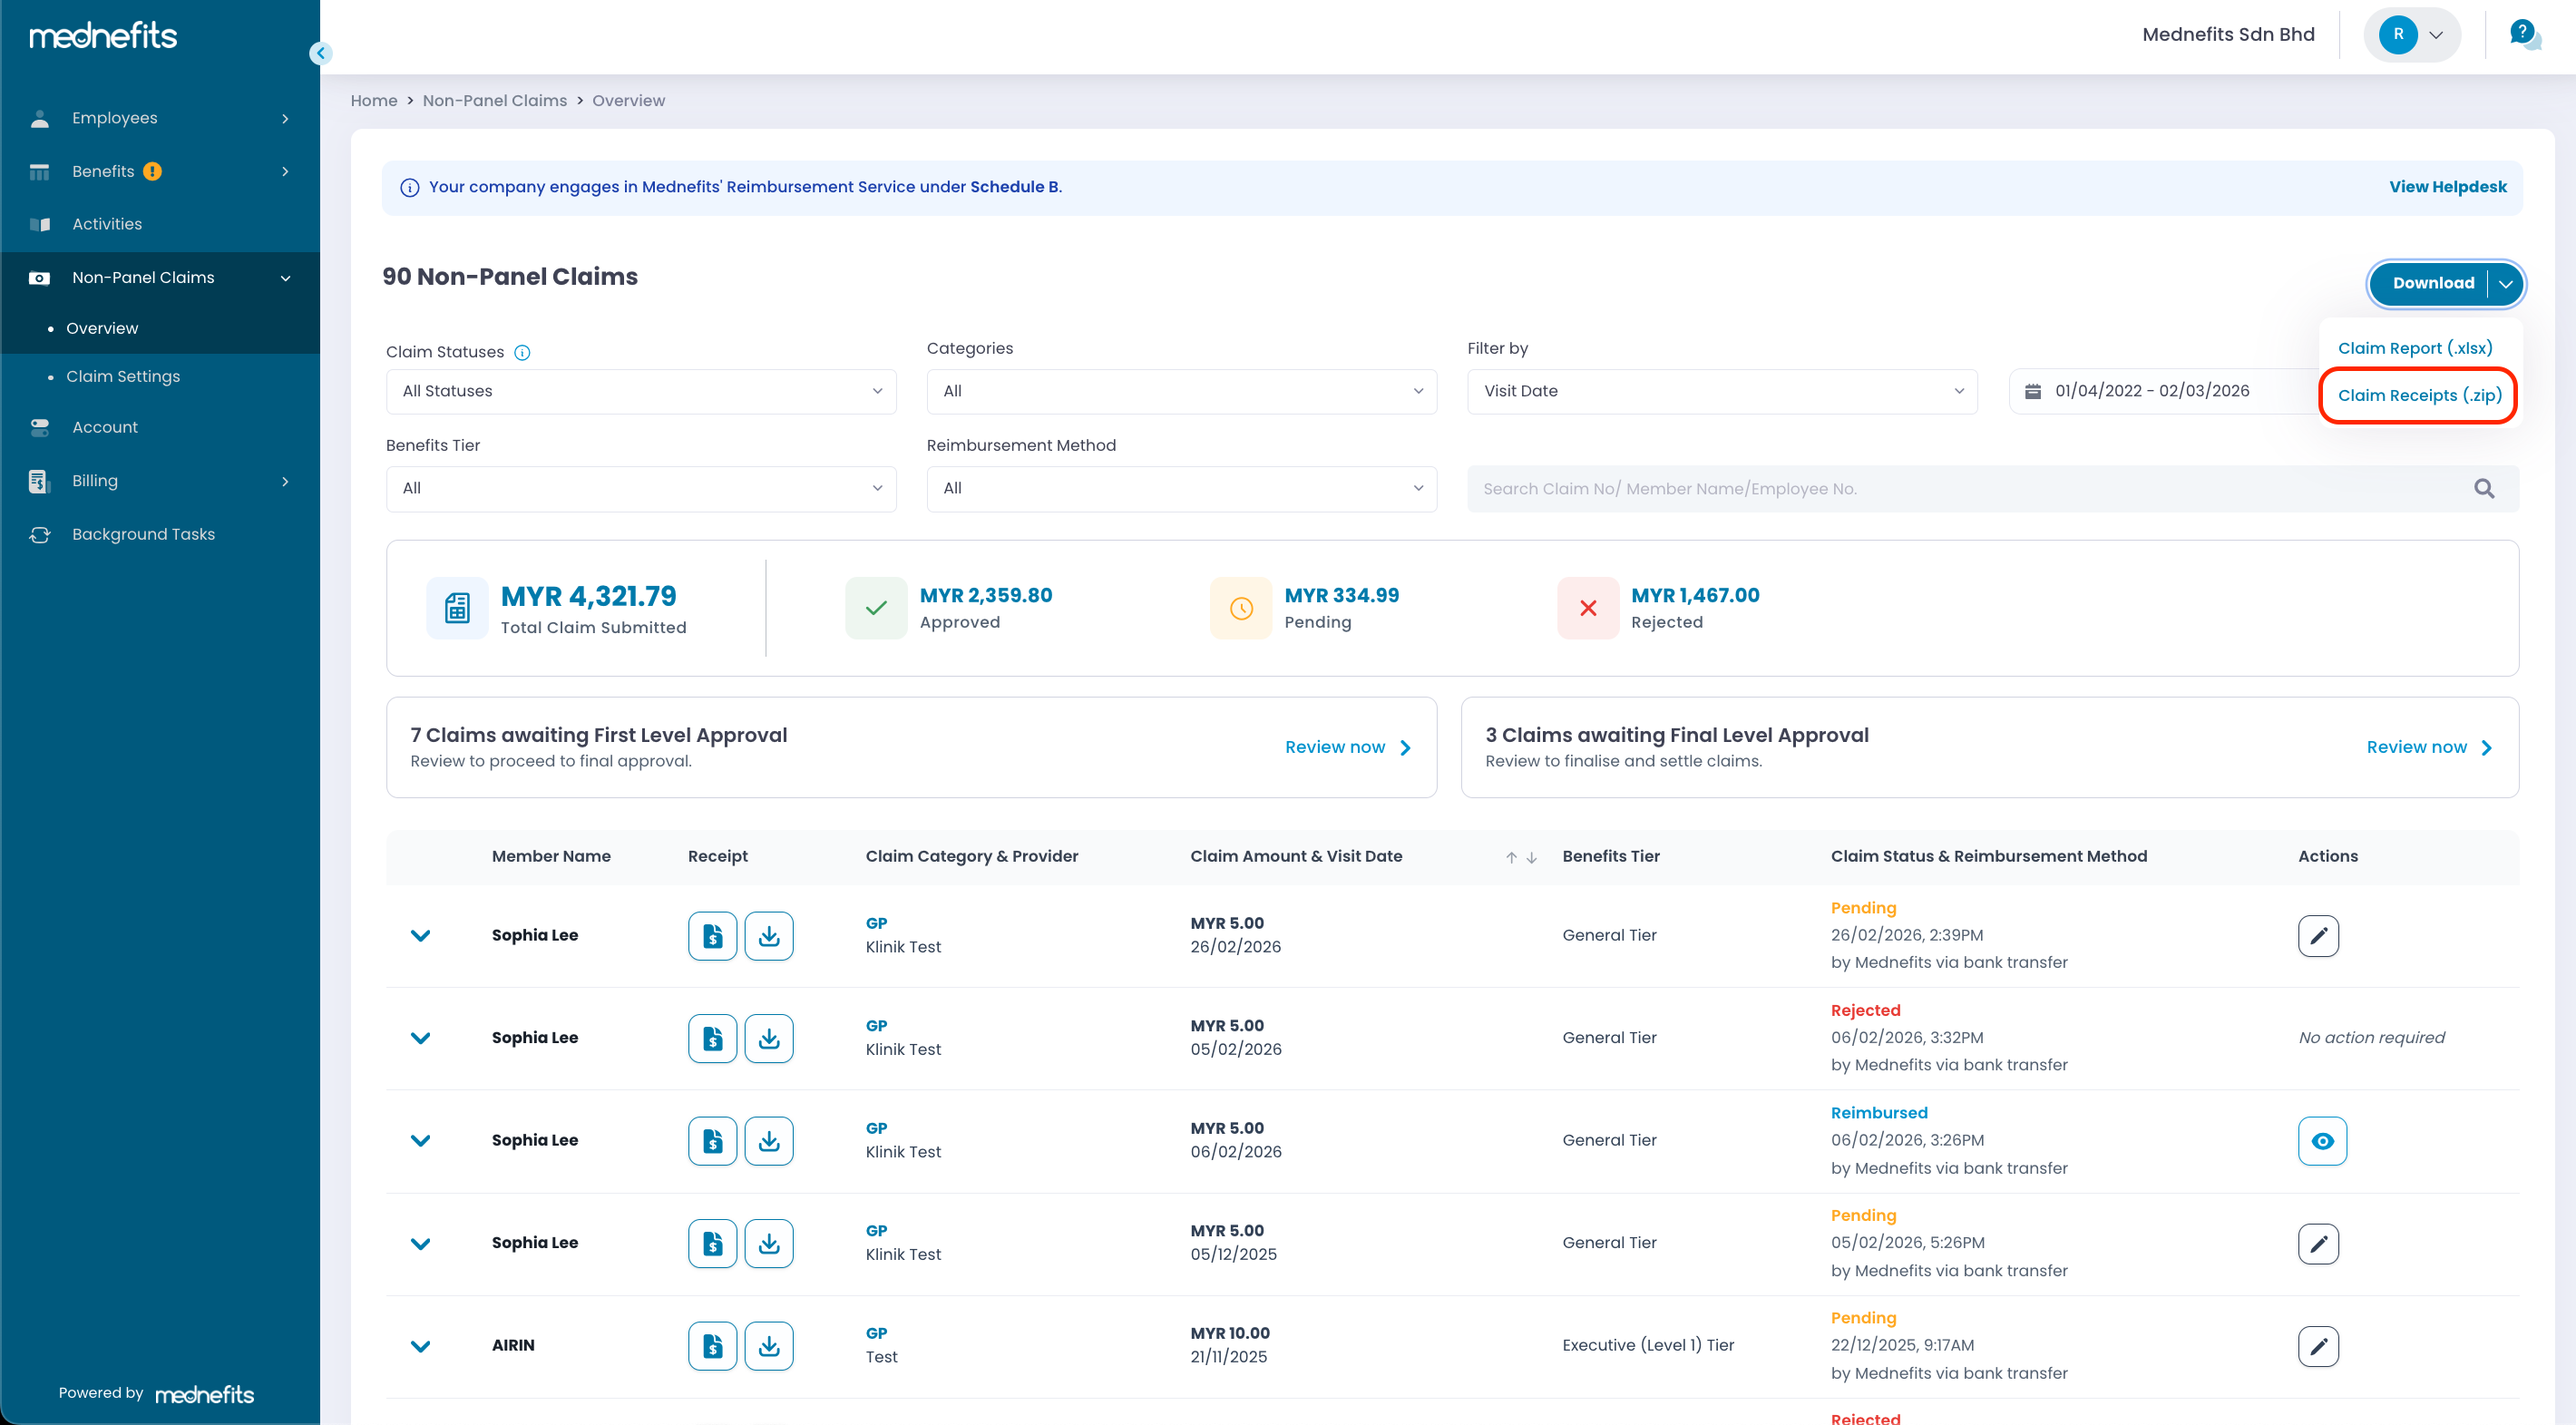This screenshot has width=2576, height=1425.
Task: Open the All Statuses dropdown
Action: coord(640,391)
